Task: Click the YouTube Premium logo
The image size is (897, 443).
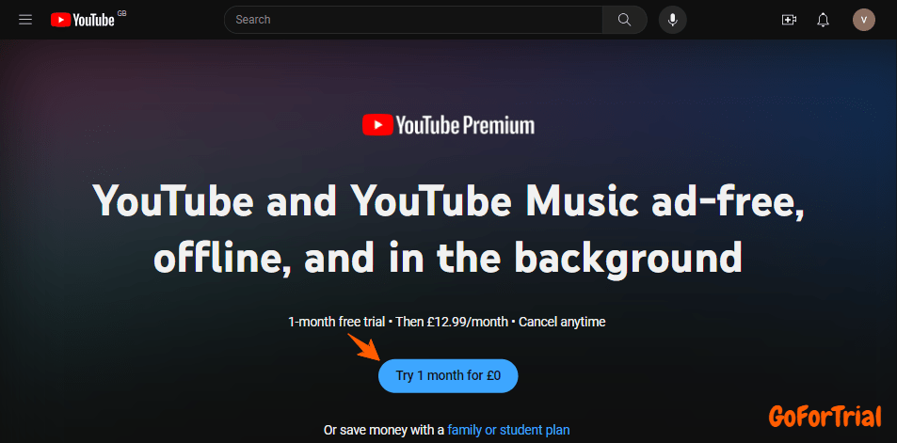Action: click(448, 125)
